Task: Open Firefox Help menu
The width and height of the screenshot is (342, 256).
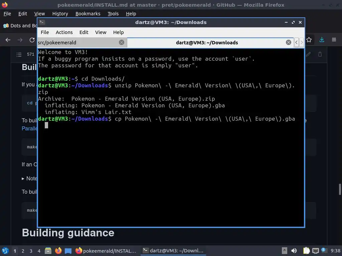Action: pos(131,14)
